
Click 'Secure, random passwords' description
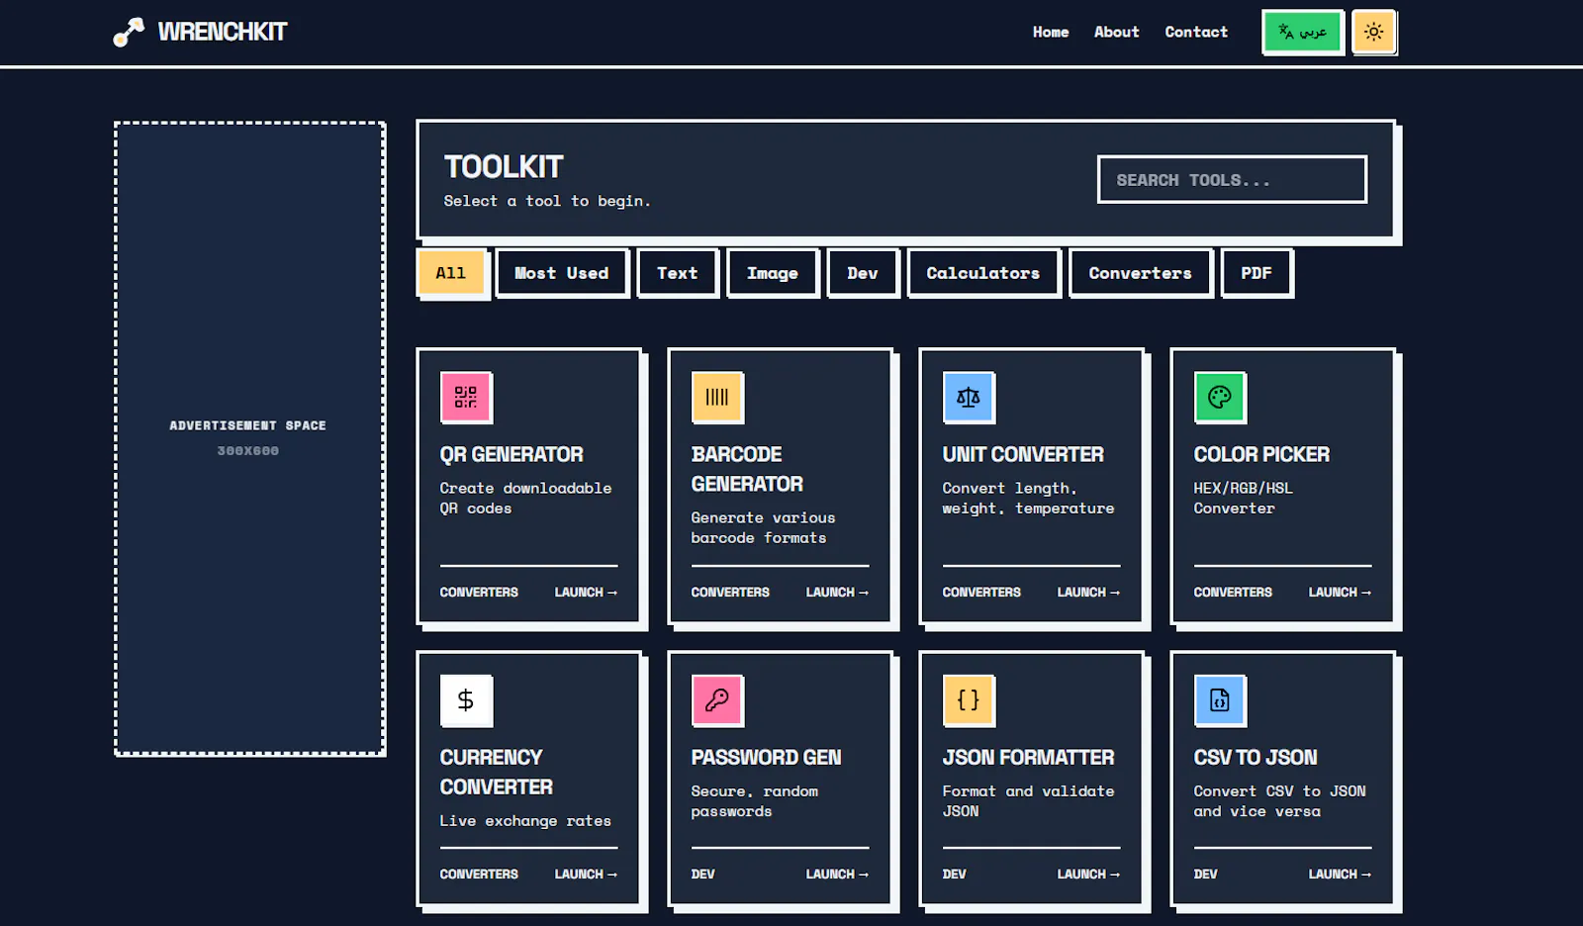pyautogui.click(x=755, y=800)
